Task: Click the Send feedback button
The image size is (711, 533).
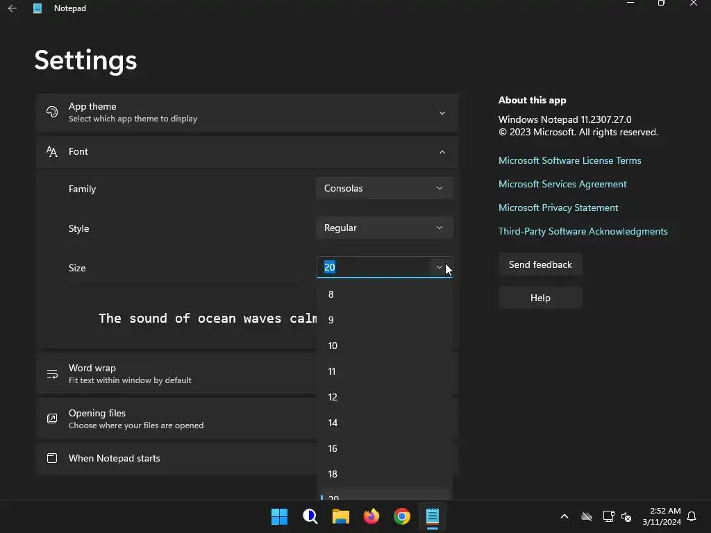Action: 540,264
